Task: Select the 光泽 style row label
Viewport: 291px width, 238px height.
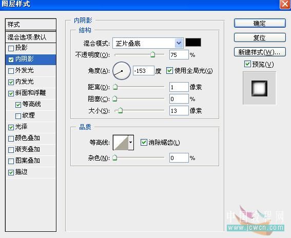Action: coord(21,127)
